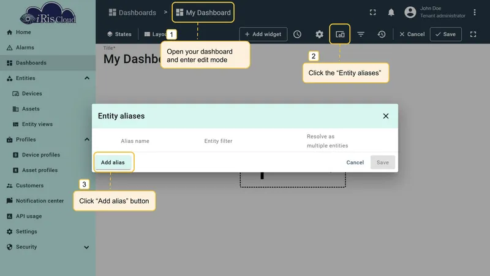Toggle fullscreen icon in top bar
This screenshot has height=276, width=490.
tap(373, 12)
